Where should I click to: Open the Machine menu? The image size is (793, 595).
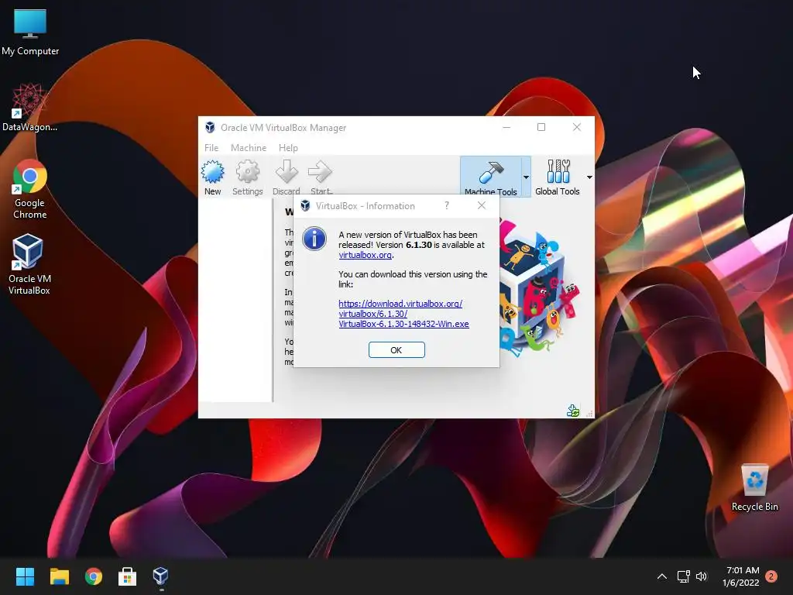coord(249,148)
